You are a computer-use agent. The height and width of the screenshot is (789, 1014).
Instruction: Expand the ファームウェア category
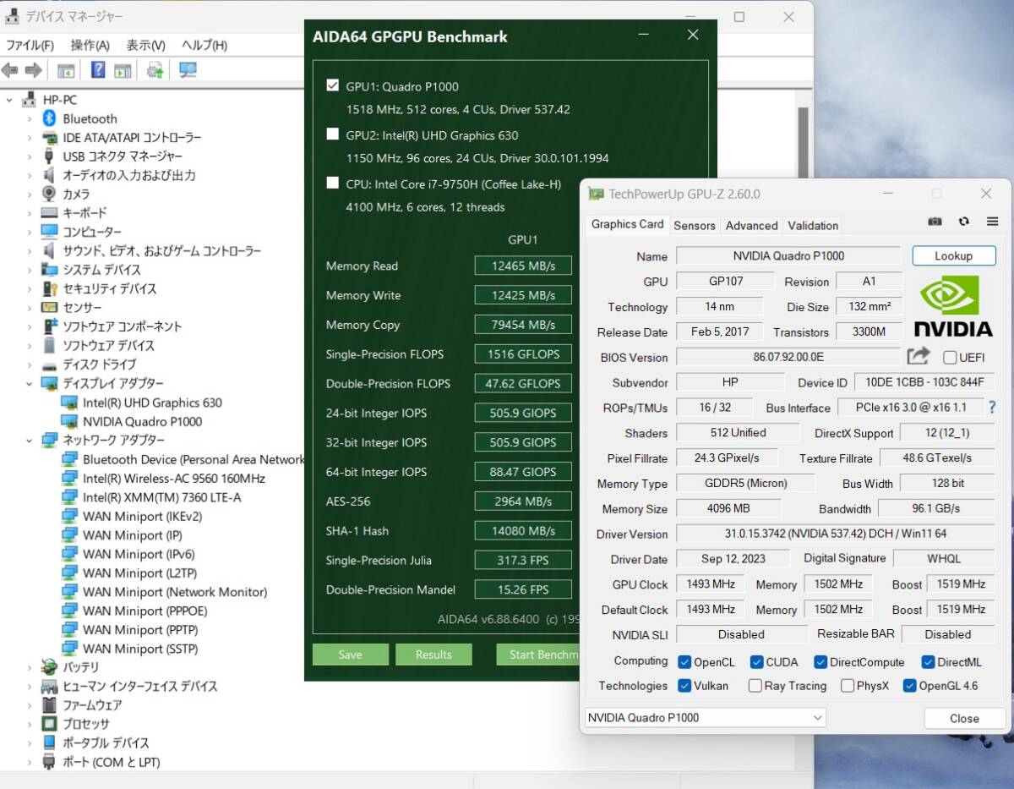tap(30, 705)
